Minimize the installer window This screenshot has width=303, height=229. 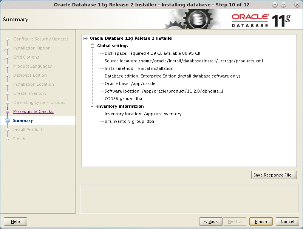pyautogui.click(x=275, y=5)
